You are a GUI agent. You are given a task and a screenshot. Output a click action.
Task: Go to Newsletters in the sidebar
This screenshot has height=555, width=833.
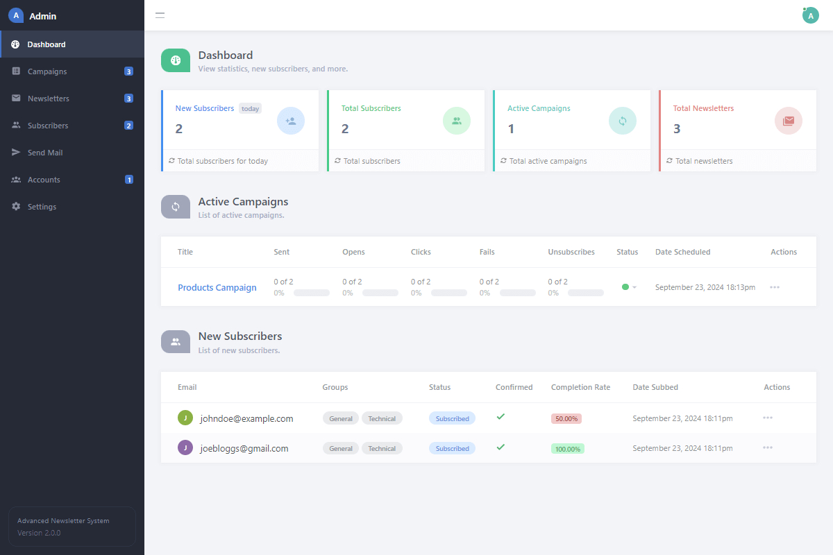49,99
